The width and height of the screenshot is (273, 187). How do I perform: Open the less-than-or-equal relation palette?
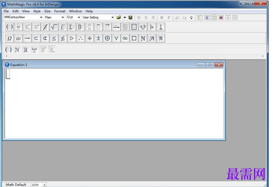click(54, 38)
